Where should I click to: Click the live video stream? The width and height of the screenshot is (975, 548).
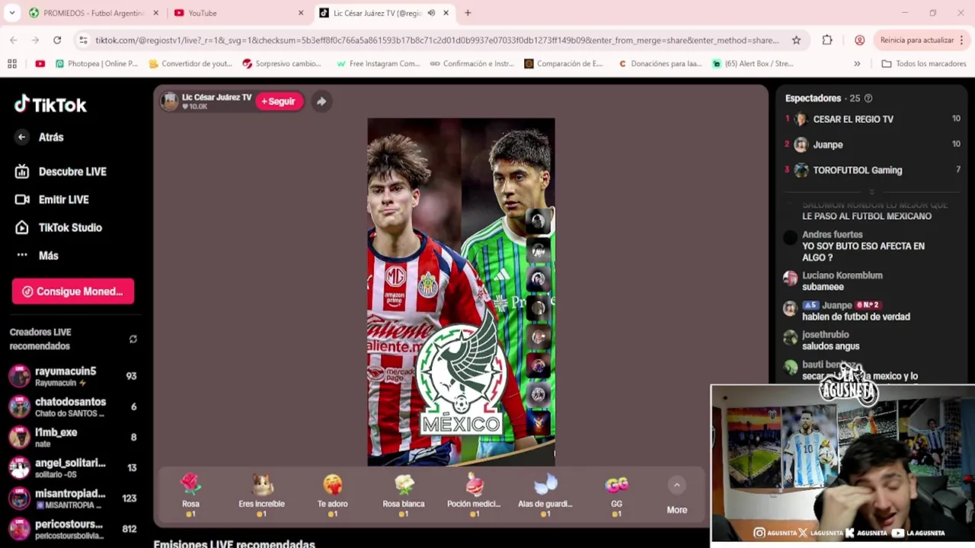(461, 292)
